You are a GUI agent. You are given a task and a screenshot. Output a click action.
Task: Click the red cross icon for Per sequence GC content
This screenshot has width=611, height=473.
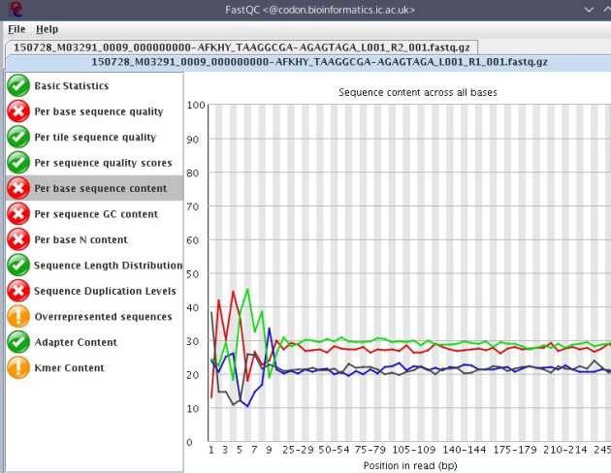(x=18, y=213)
